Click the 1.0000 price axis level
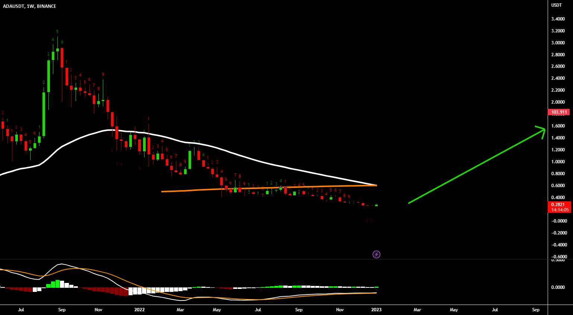This screenshot has width=573, height=315. pyautogui.click(x=558, y=162)
